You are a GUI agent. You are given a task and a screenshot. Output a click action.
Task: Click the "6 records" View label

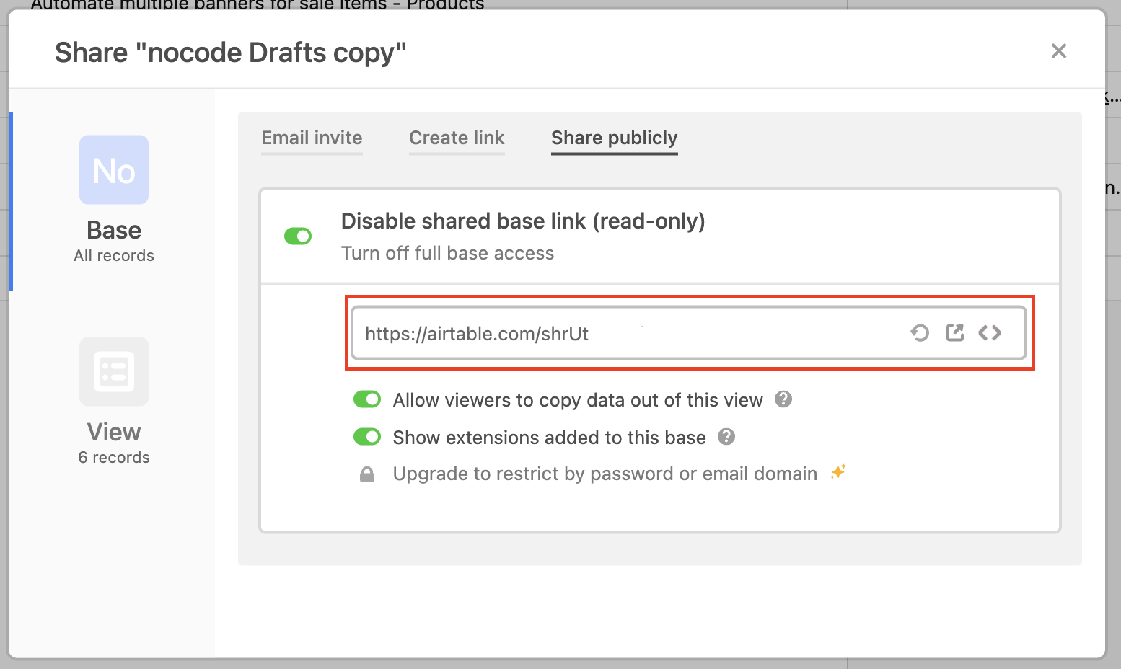click(114, 458)
